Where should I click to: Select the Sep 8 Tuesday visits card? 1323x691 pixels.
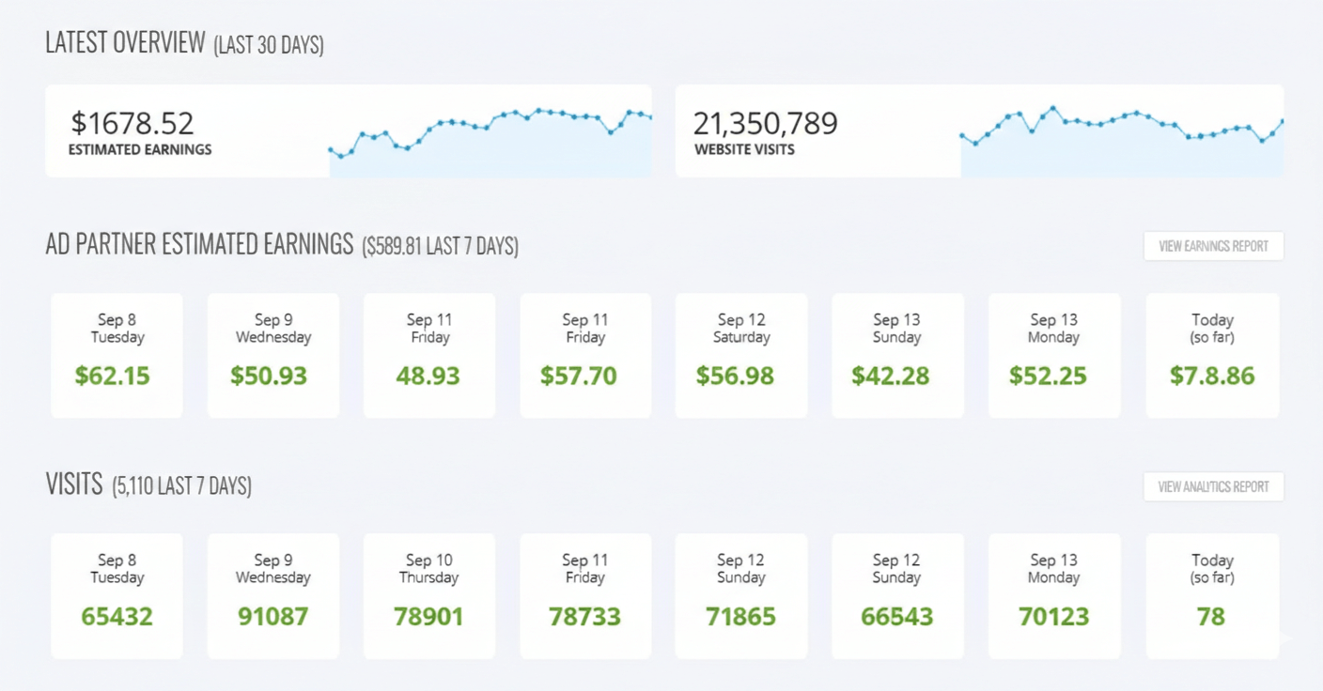click(117, 595)
